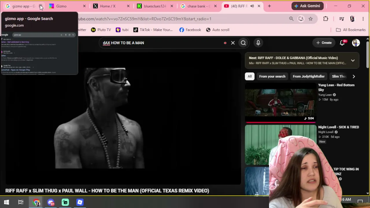370x208 pixels.
Task: Switch to the Gizmo tab
Action: pos(67,6)
